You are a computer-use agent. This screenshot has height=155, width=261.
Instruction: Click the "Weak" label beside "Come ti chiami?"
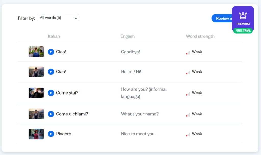[197, 114]
